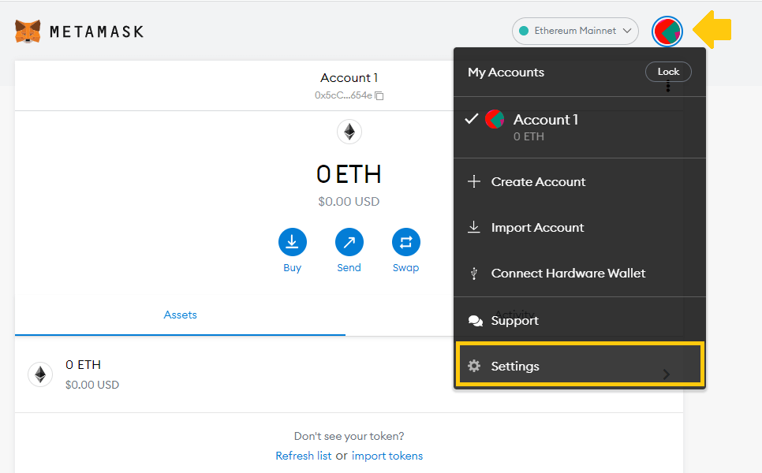Open the account avatar menu icon
The width and height of the screenshot is (762, 473).
(667, 32)
